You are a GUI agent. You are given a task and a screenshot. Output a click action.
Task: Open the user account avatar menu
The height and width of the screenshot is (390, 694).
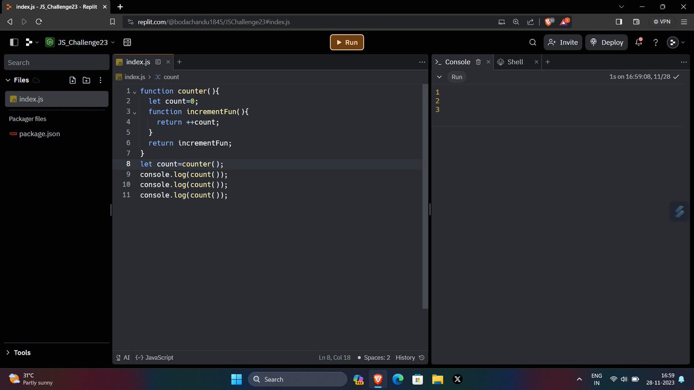click(673, 42)
